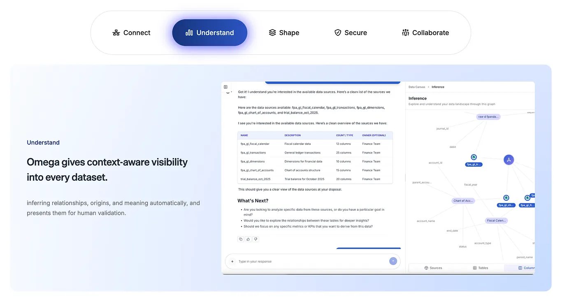Click the Understand bar chart icon
The image size is (576, 305).
pos(189,33)
